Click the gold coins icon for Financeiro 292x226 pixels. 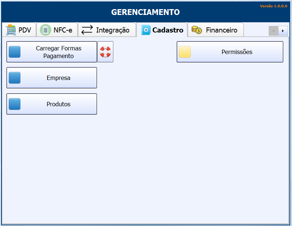pyautogui.click(x=197, y=30)
